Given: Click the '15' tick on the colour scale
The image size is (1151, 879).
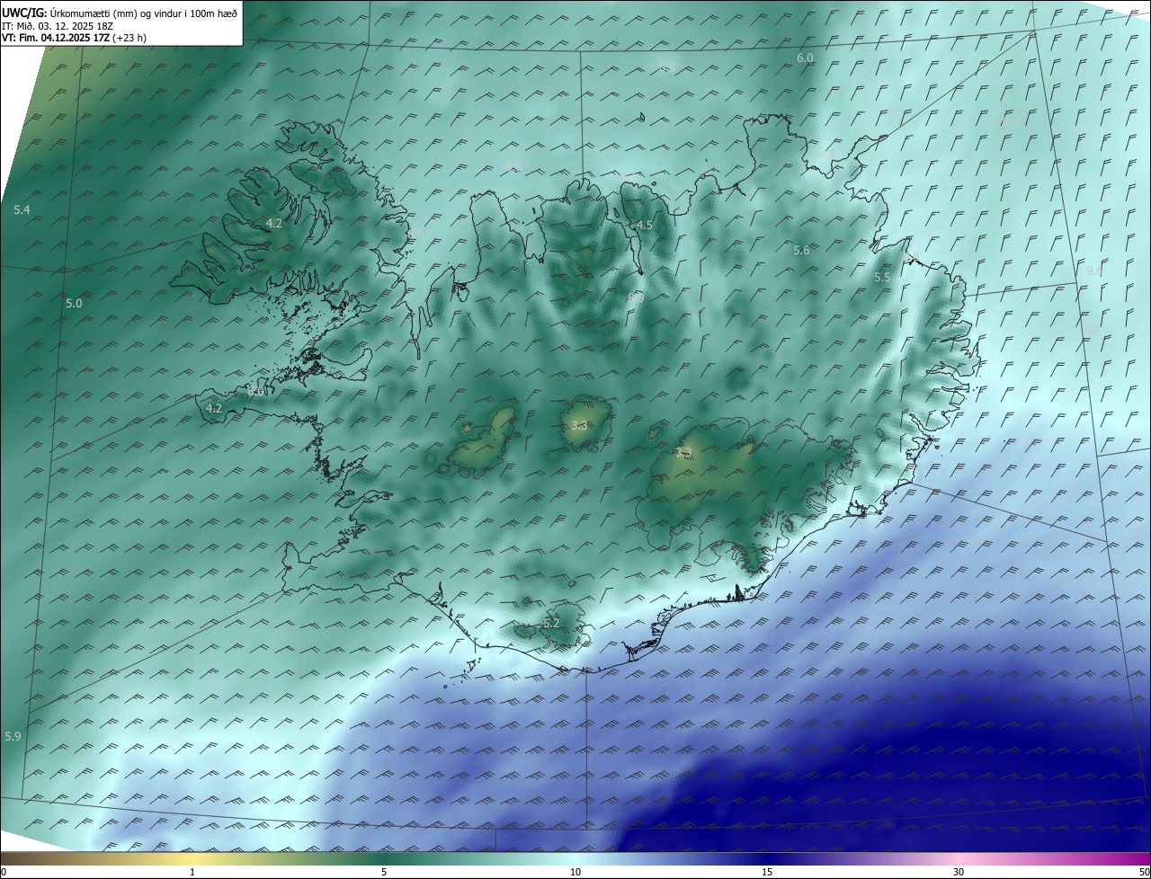Looking at the screenshot, I should coord(767,872).
